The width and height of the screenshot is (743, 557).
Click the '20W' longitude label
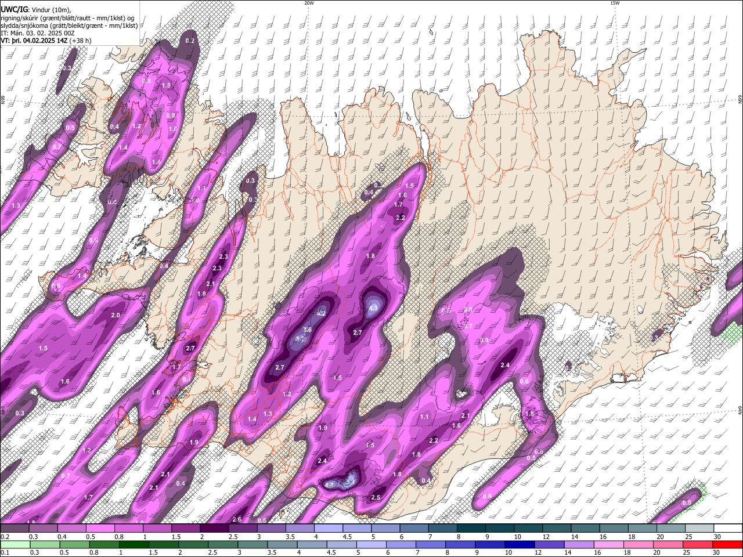tap(309, 3)
